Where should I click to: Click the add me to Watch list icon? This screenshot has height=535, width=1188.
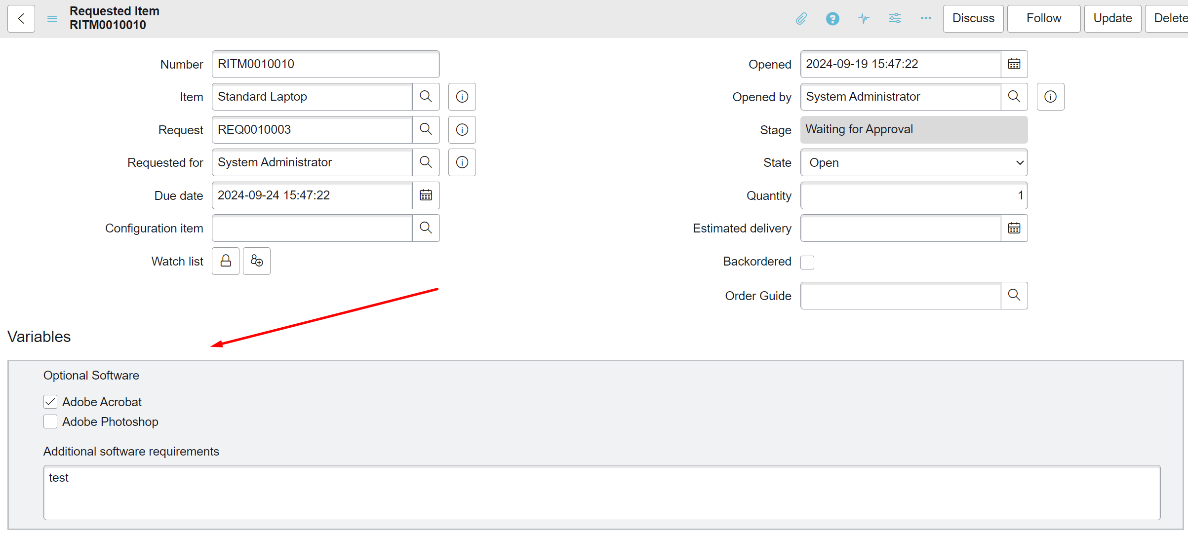click(x=257, y=261)
